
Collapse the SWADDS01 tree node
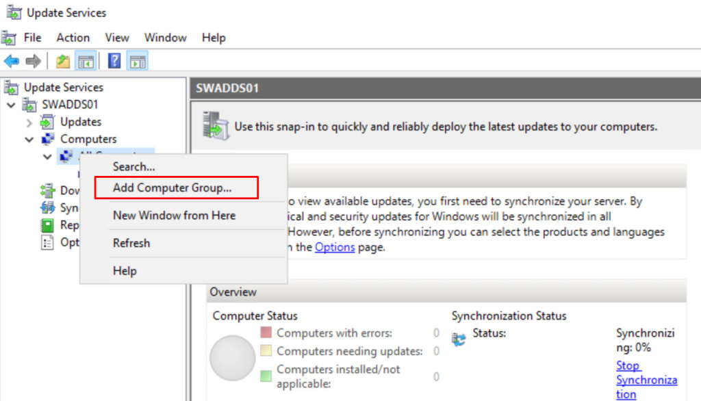pyautogui.click(x=11, y=105)
